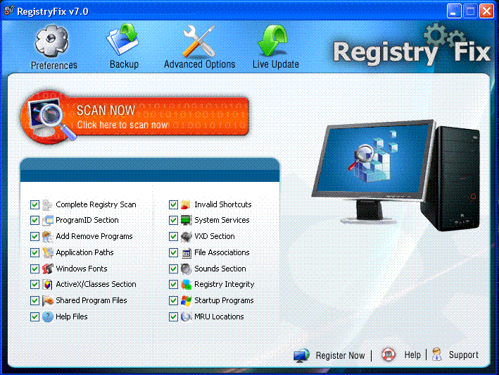Toggle the MRU Locations checkbox
This screenshot has height=375, width=499.
[x=173, y=316]
